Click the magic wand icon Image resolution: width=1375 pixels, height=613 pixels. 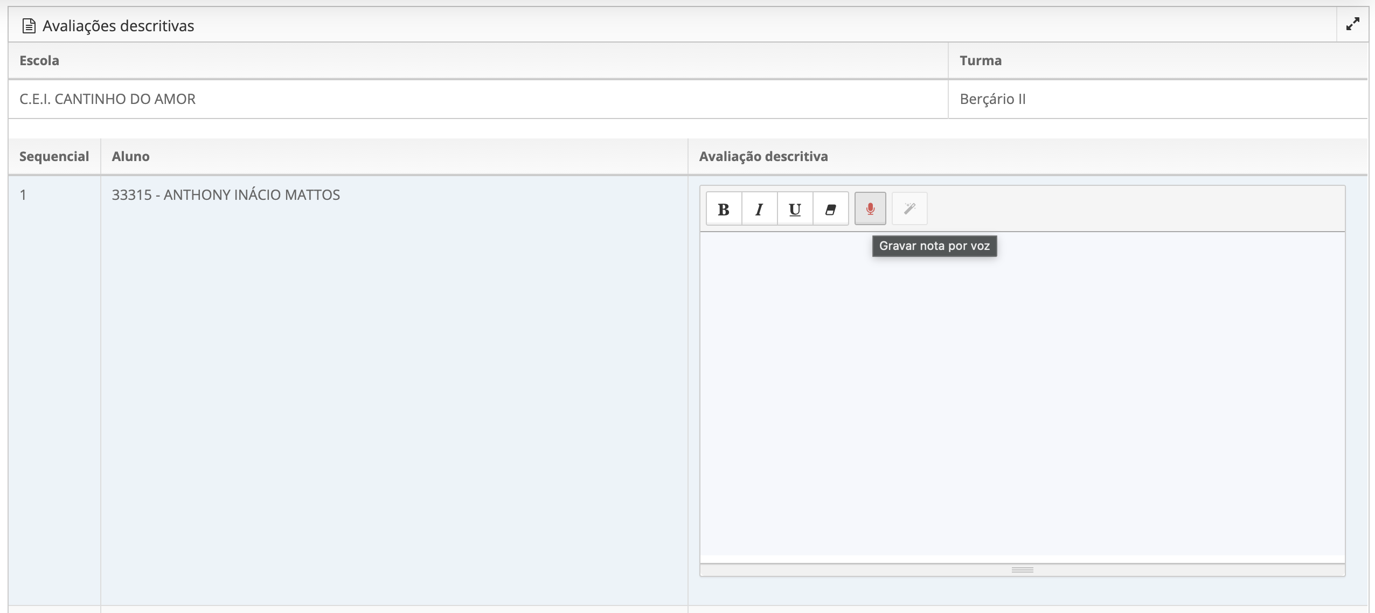click(x=909, y=209)
